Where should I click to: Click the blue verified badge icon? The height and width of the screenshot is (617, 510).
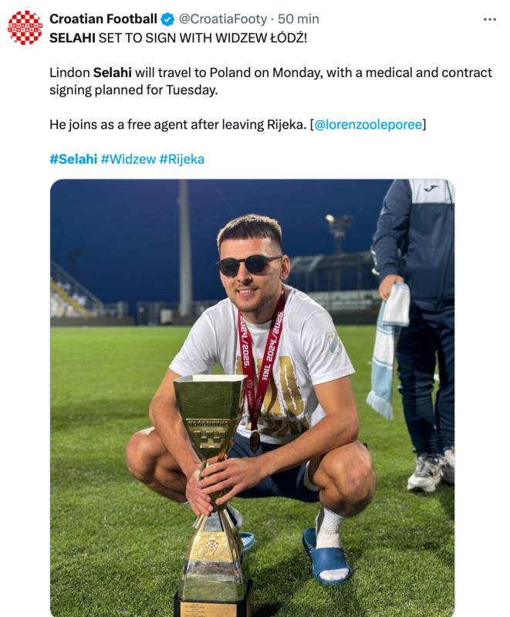tap(168, 19)
